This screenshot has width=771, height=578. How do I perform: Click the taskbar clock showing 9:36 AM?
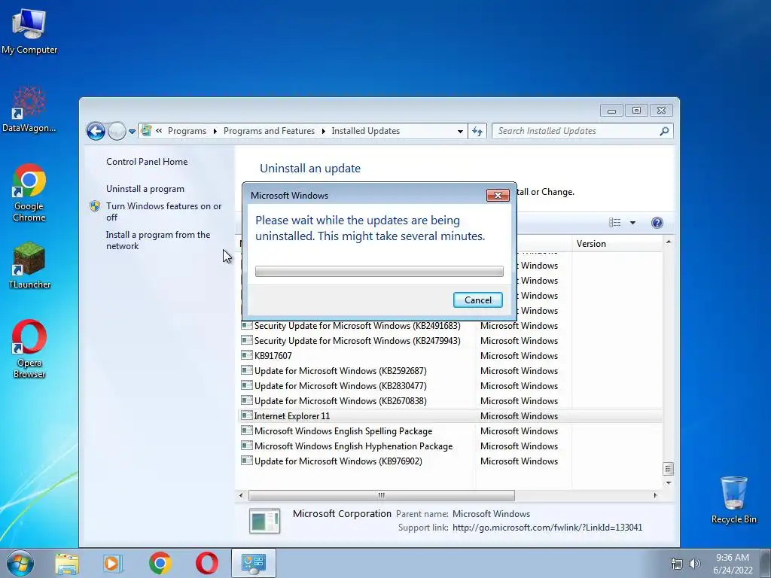tap(733, 564)
